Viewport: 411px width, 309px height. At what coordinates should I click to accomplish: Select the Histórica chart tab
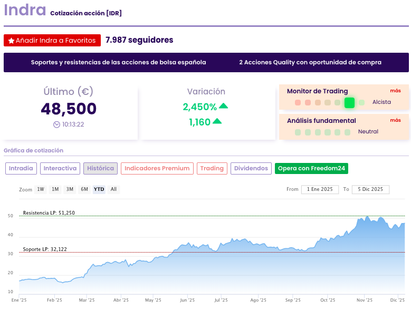[x=100, y=168]
